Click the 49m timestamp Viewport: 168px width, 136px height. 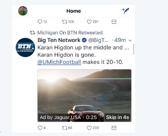point(120,40)
